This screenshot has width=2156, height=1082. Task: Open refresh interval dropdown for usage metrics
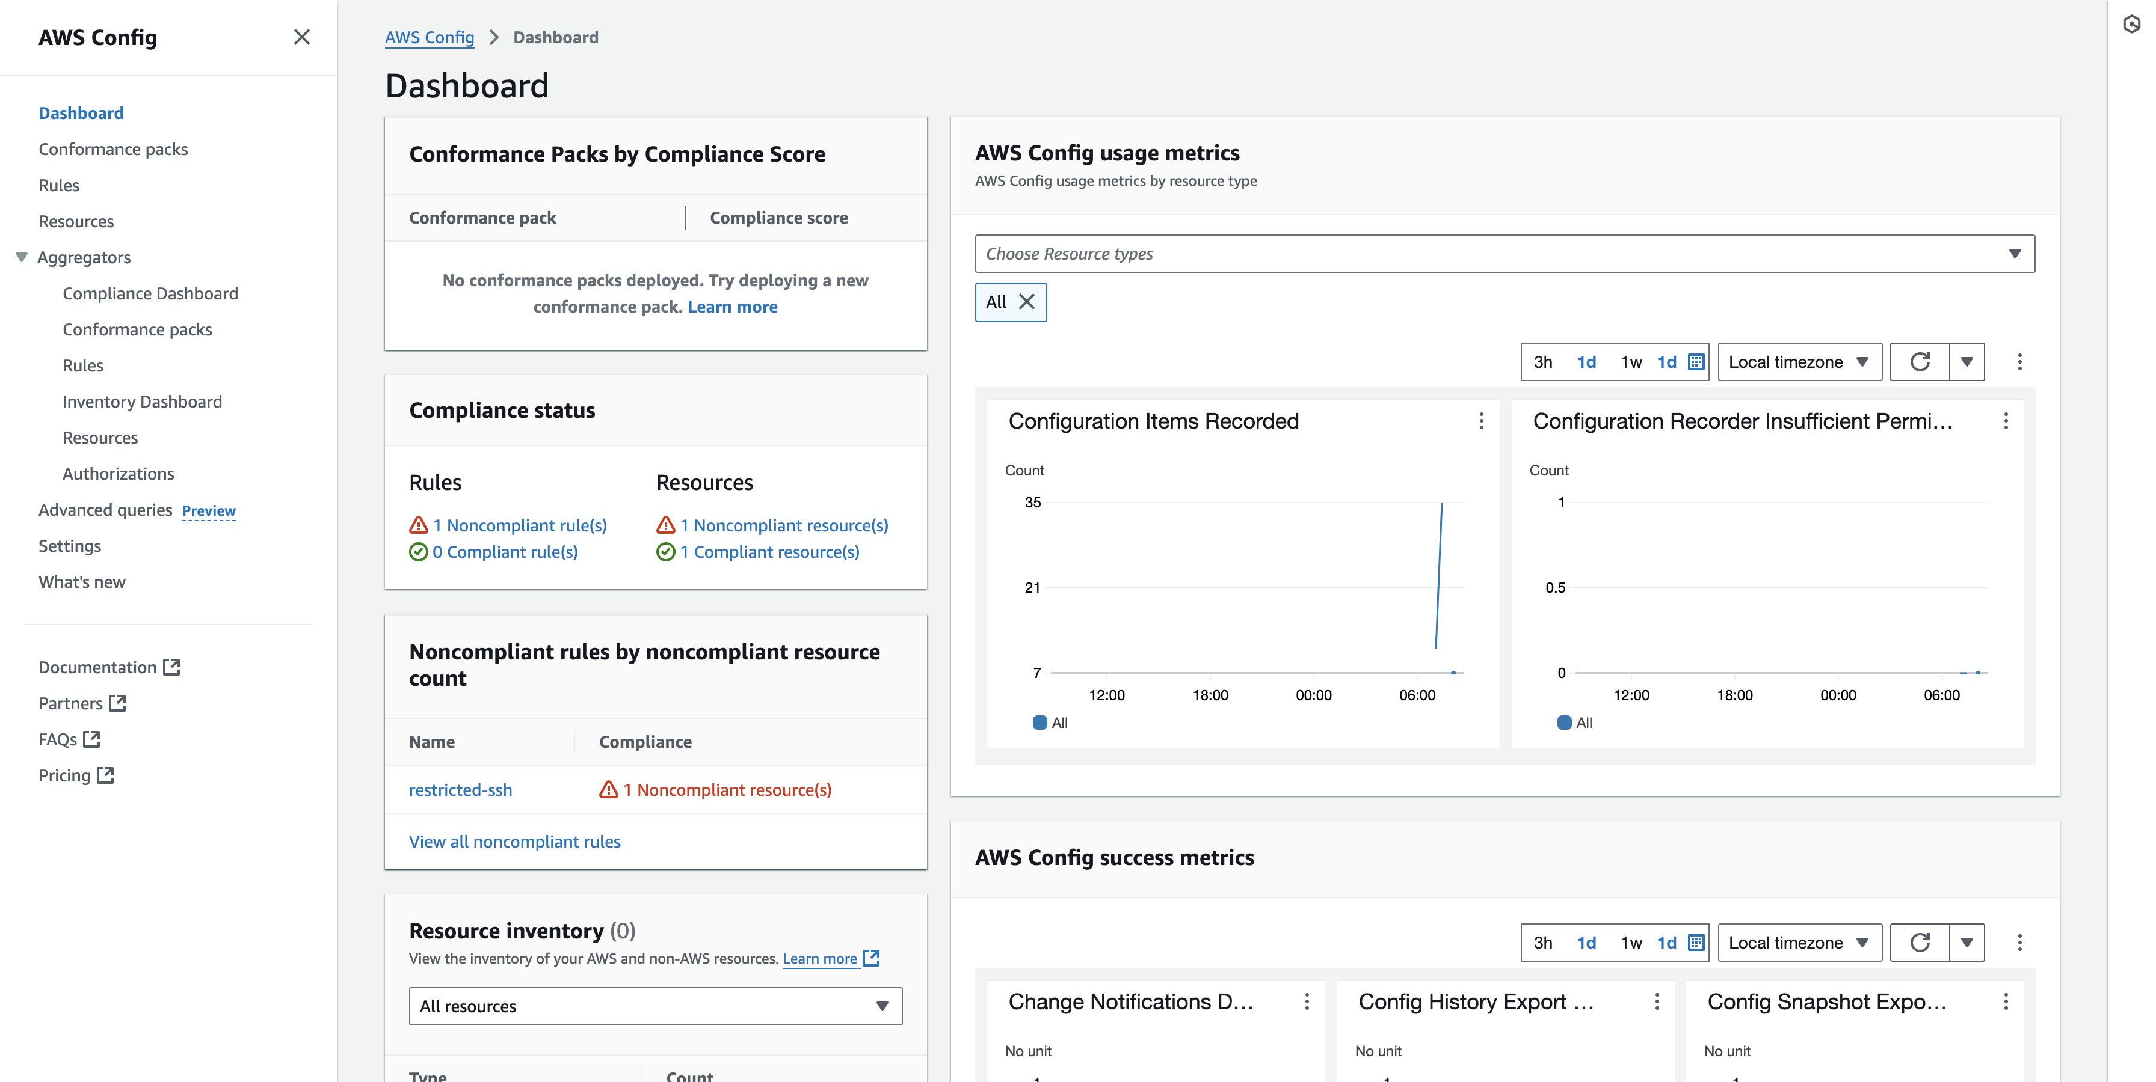click(1967, 362)
